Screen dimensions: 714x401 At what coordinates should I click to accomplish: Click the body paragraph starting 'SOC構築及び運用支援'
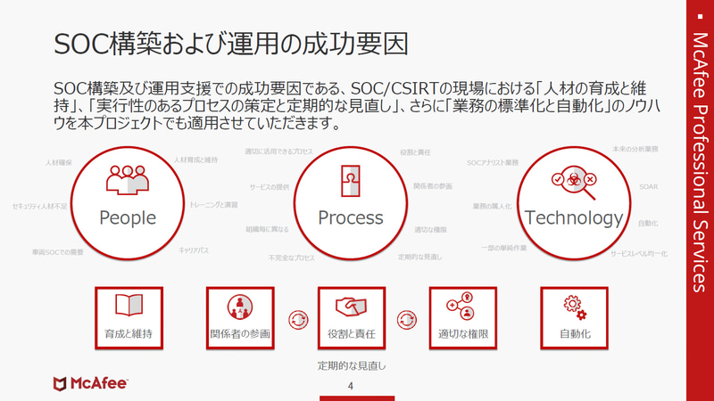click(356, 106)
